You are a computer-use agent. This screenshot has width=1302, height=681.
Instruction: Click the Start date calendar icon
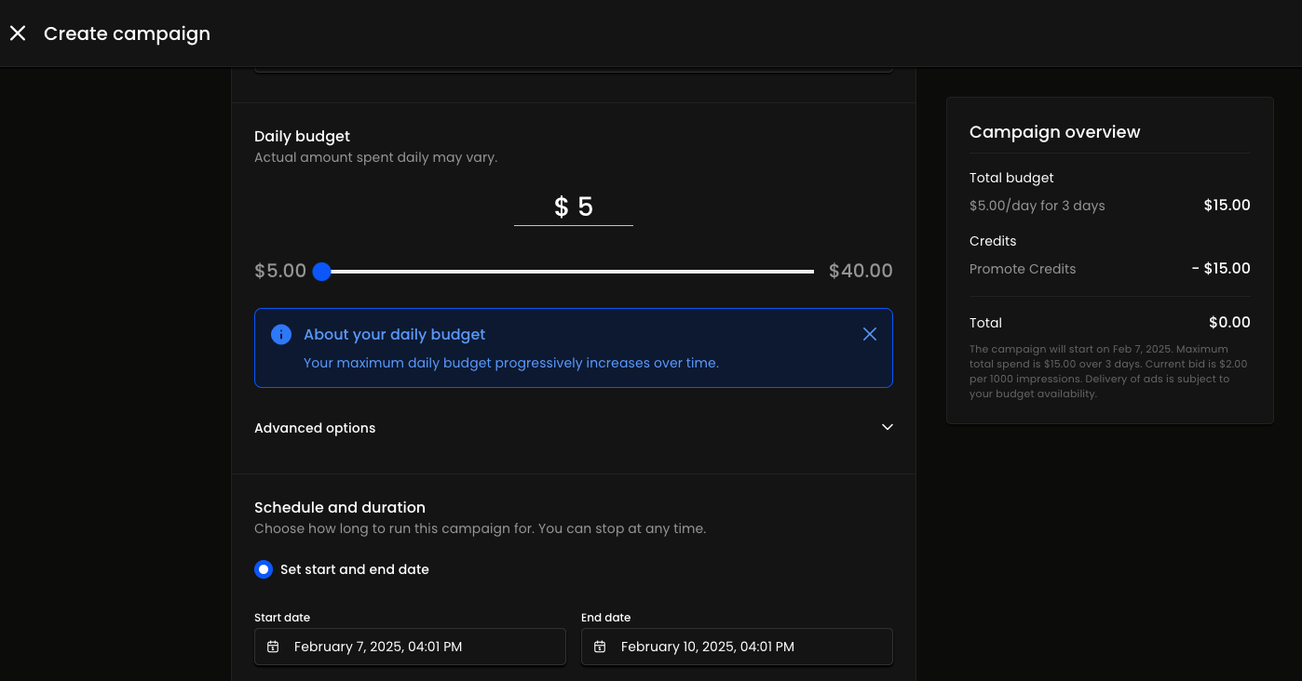point(273,647)
